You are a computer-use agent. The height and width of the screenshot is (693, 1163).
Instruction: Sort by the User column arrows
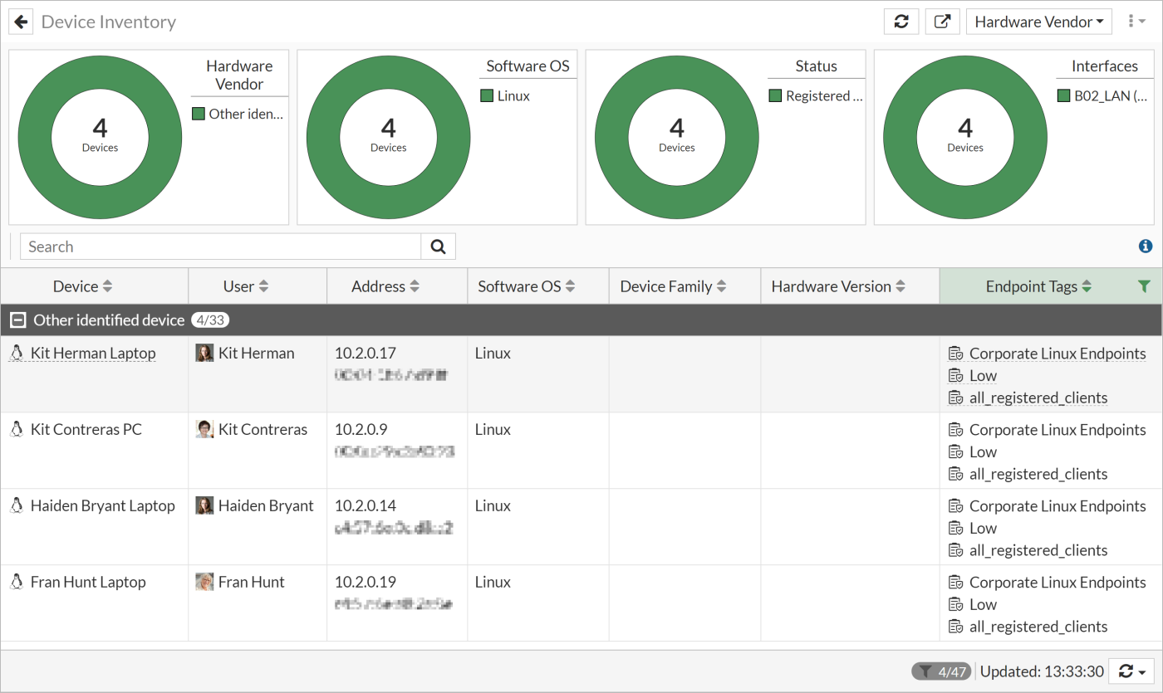263,286
